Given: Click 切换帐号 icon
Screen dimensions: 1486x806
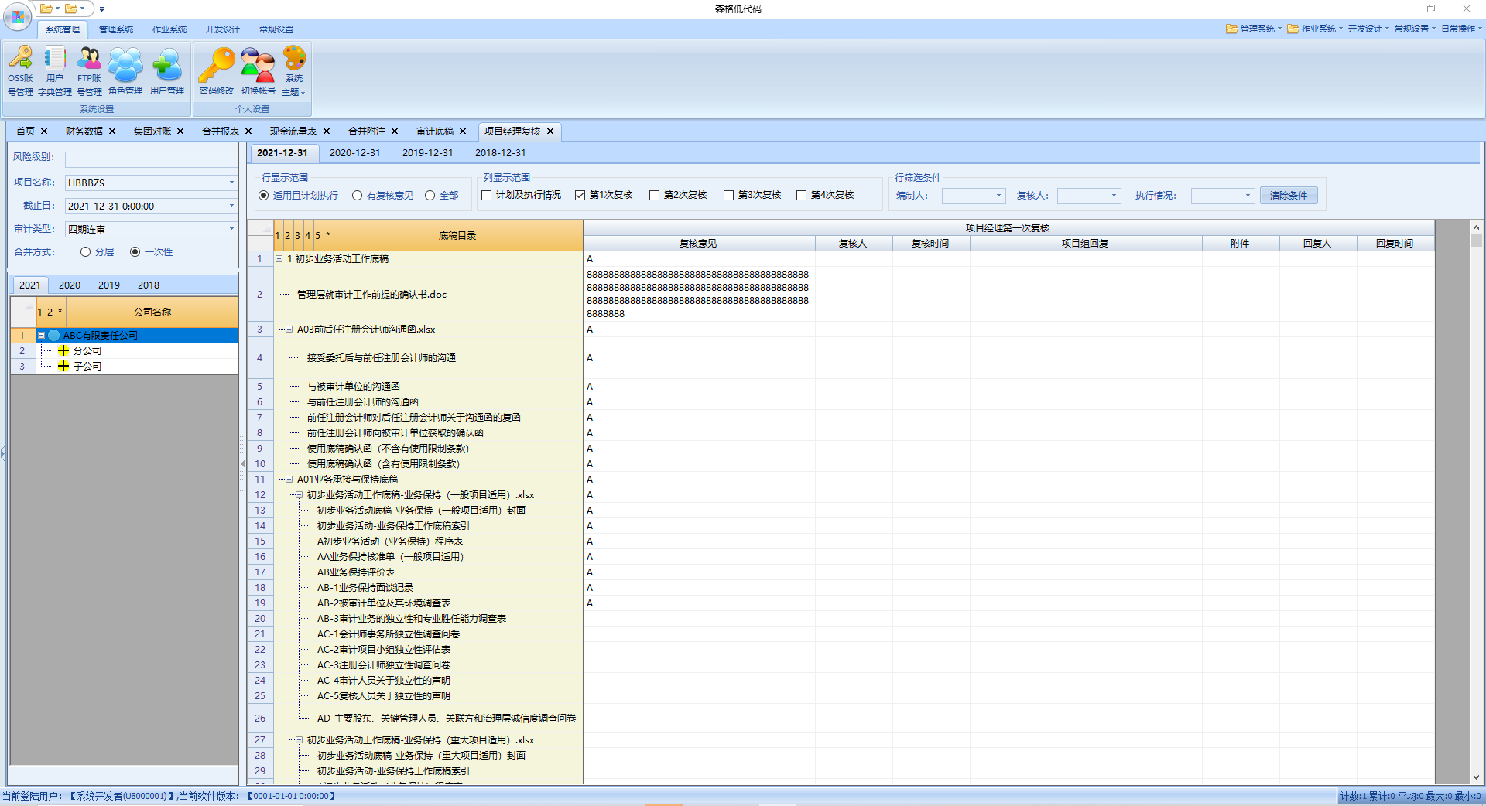Looking at the screenshot, I should click(x=258, y=71).
